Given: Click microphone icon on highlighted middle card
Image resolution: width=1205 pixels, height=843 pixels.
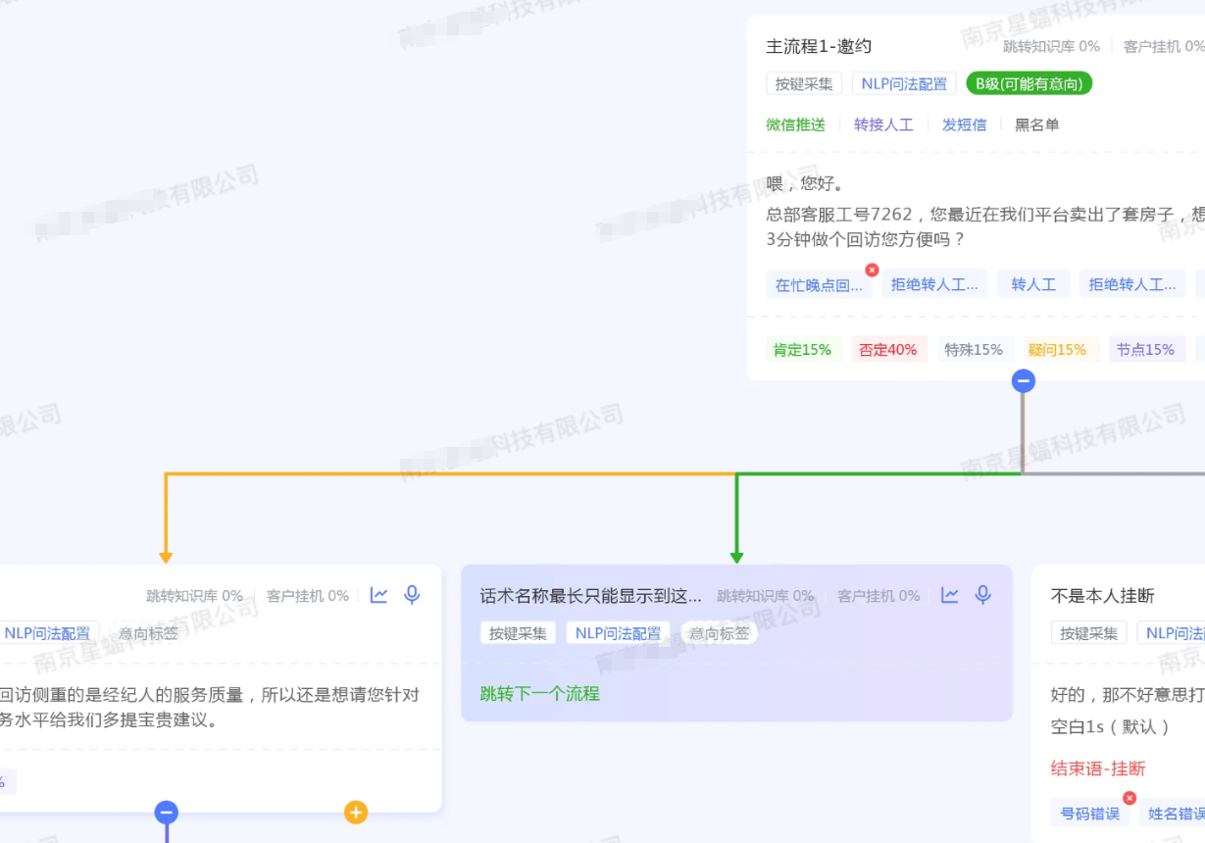Looking at the screenshot, I should click(x=982, y=595).
